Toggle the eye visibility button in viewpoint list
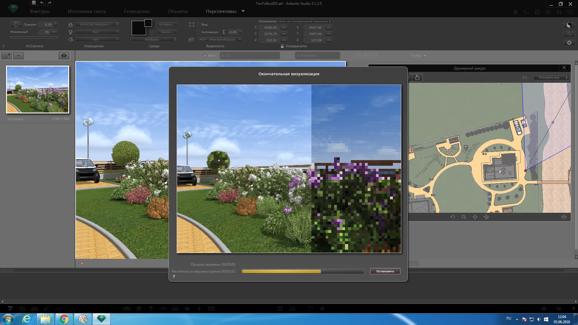578x325 pixels. 64,56
